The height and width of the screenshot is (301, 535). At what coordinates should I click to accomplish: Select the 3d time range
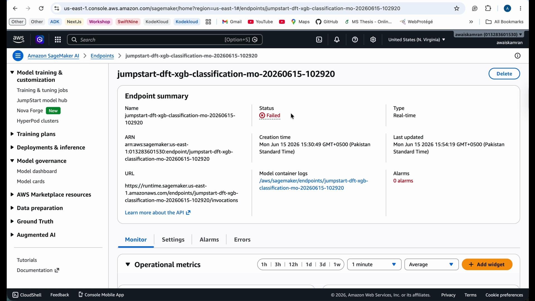322,264
